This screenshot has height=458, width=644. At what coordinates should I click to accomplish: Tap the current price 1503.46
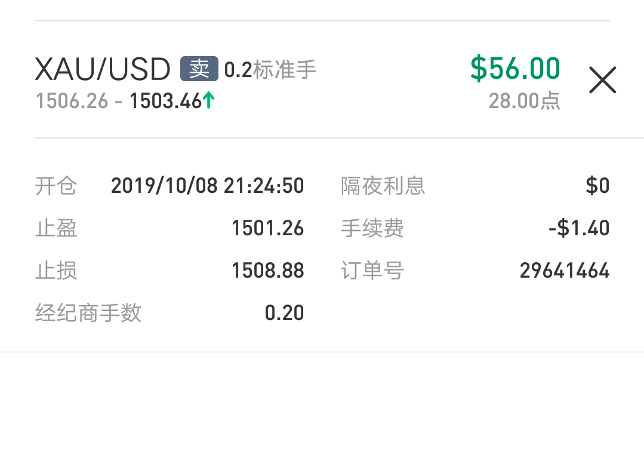point(165,101)
